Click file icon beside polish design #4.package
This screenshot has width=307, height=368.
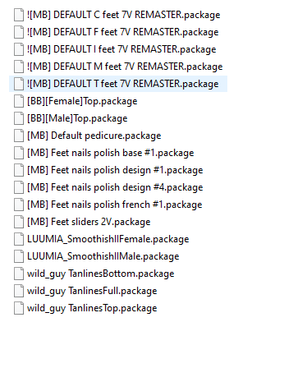coord(19,187)
